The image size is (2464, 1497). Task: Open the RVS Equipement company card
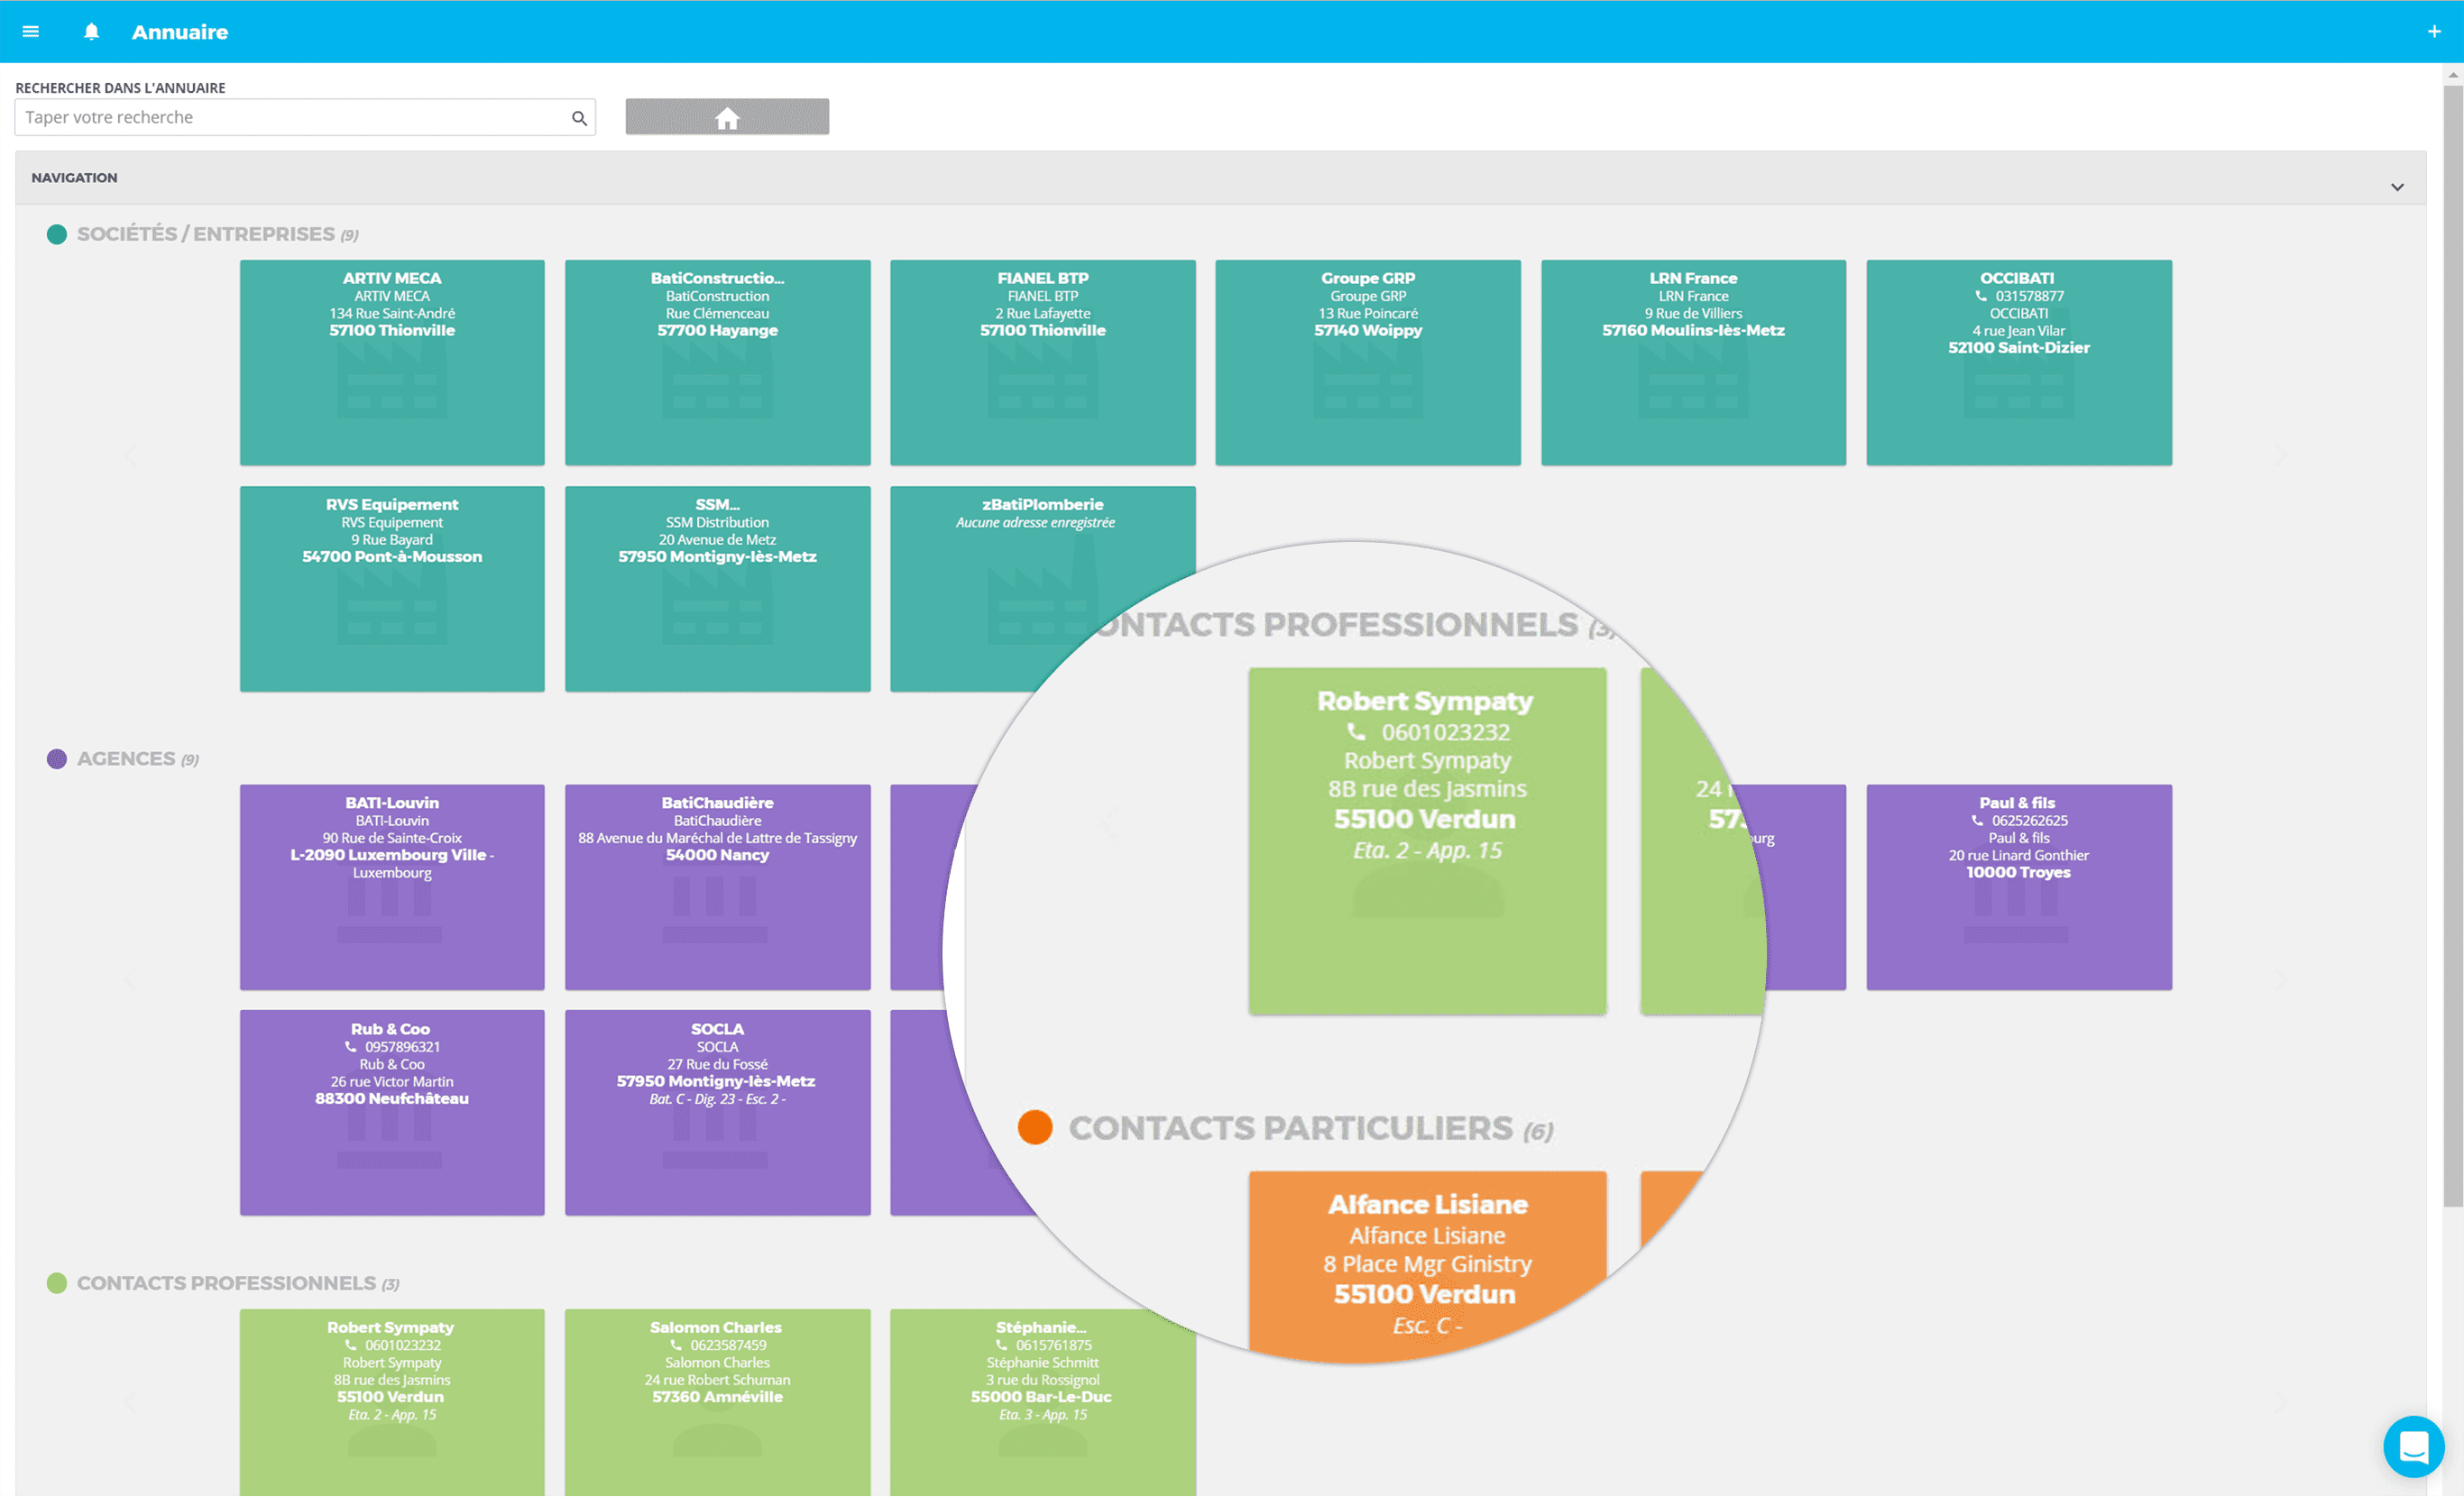pos(392,589)
